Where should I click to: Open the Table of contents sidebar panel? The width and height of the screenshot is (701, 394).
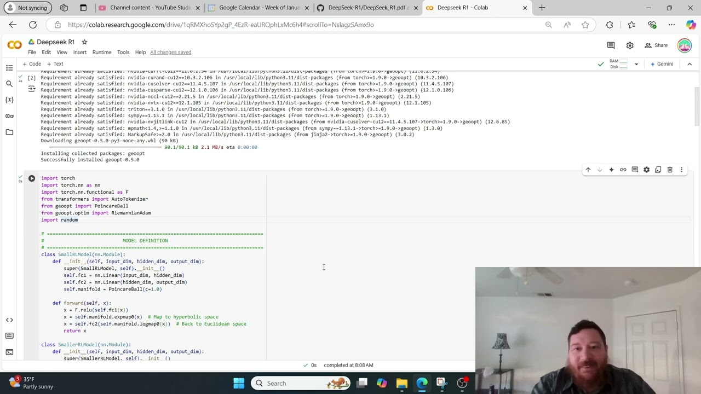(9, 68)
